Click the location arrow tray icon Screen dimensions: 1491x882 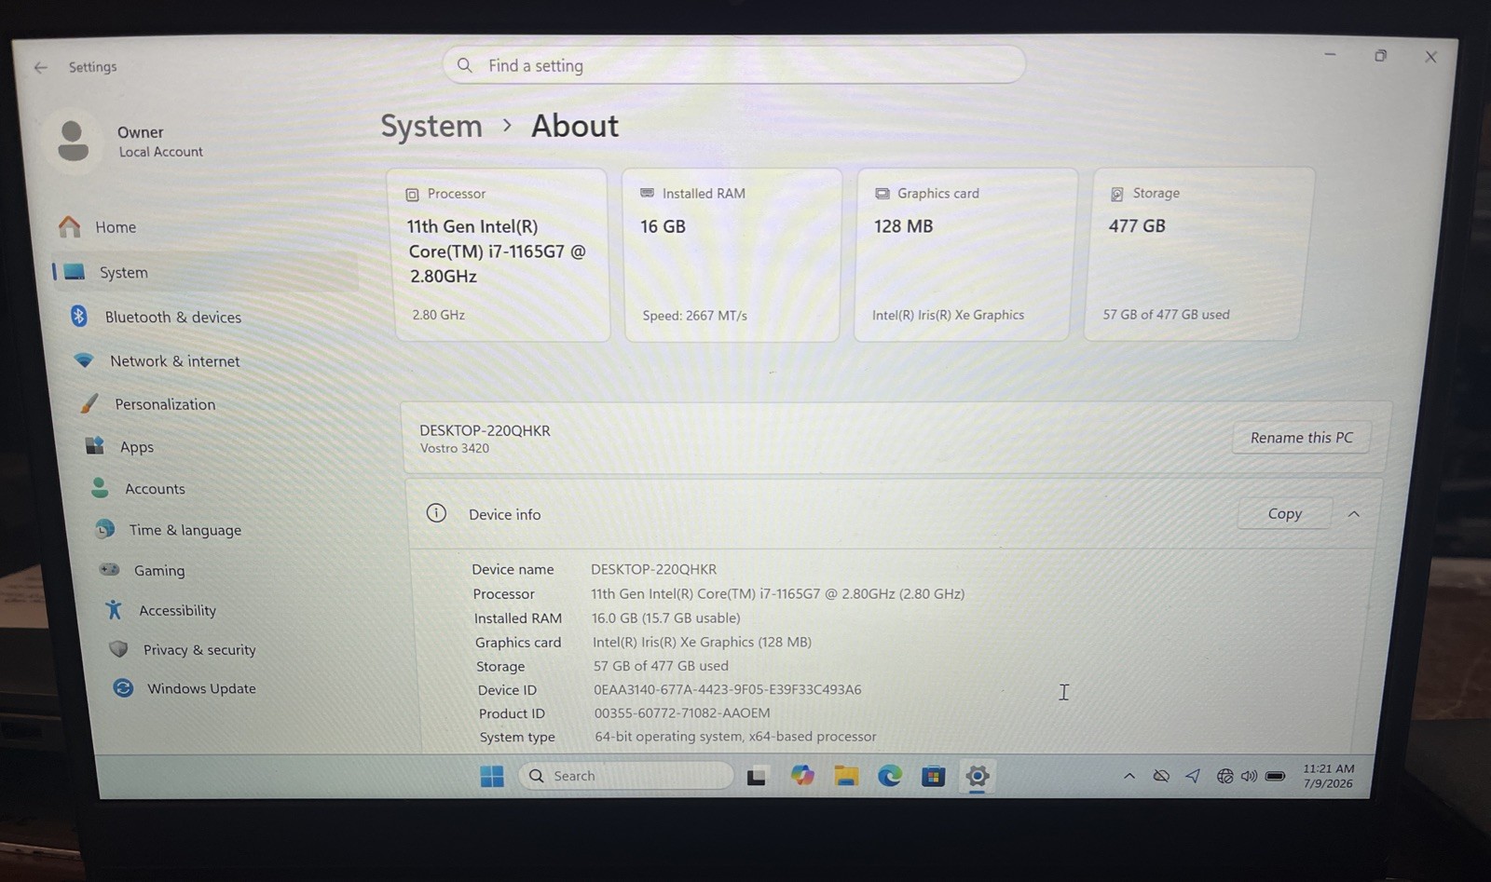pos(1193,776)
